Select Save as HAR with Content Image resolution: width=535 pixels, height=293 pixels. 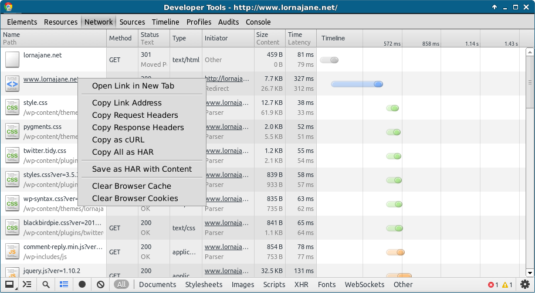click(x=142, y=169)
